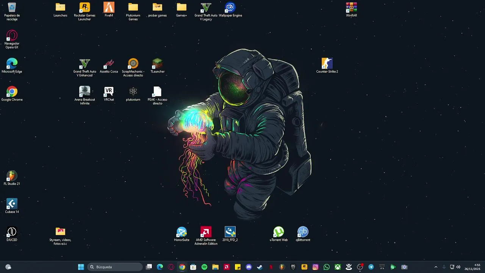Screen dimensions: 485x273
Task: Open WhatsApp from the taskbar
Action: pyautogui.click(x=326, y=267)
